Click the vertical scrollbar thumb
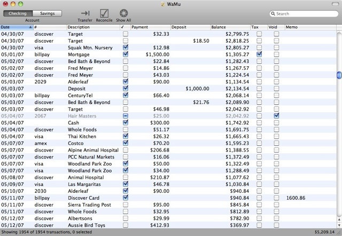This screenshot has width=342, height=236. [339, 75]
